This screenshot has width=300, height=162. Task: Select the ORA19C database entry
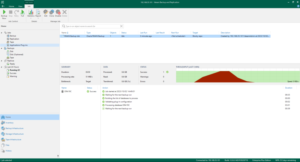(x=68, y=91)
